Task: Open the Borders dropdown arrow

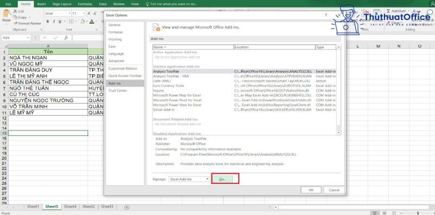Action: click(x=75, y=22)
